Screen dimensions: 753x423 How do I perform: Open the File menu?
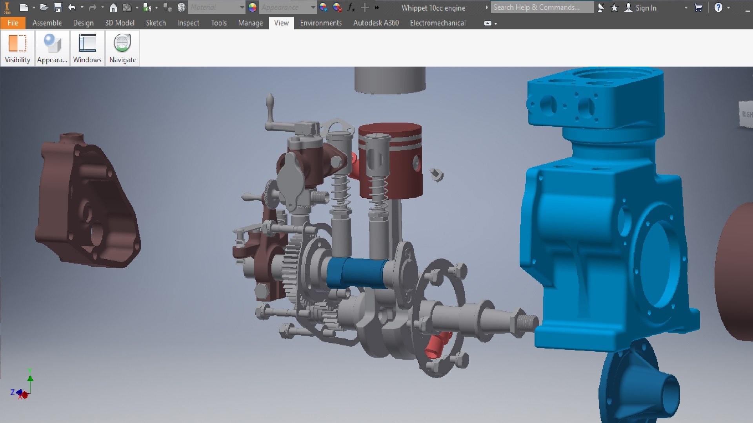pyautogui.click(x=13, y=23)
